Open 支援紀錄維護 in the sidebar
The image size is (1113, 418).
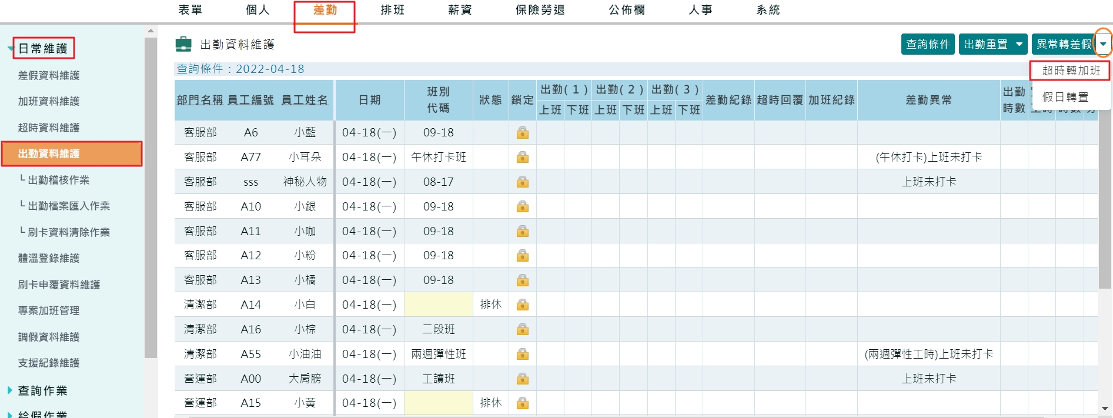[x=49, y=363]
